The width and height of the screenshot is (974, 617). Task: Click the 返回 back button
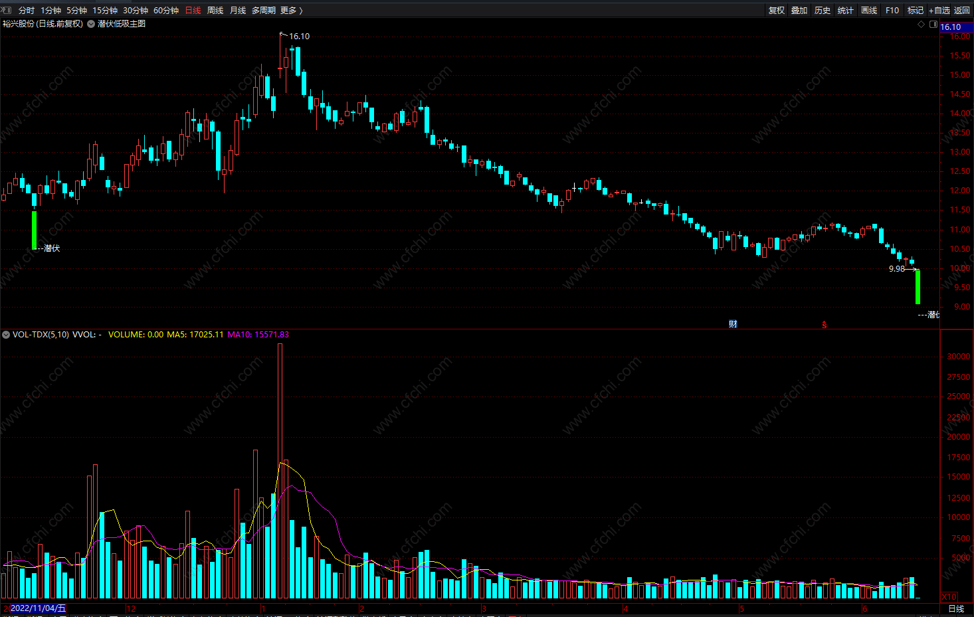click(x=962, y=10)
